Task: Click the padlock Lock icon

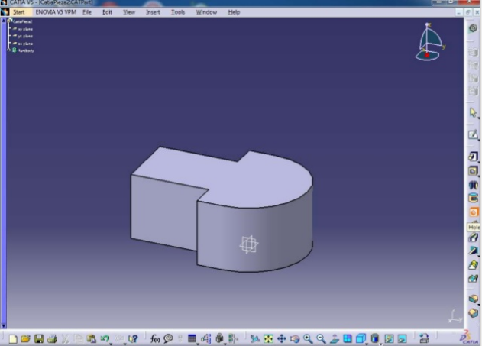Action: point(219,338)
